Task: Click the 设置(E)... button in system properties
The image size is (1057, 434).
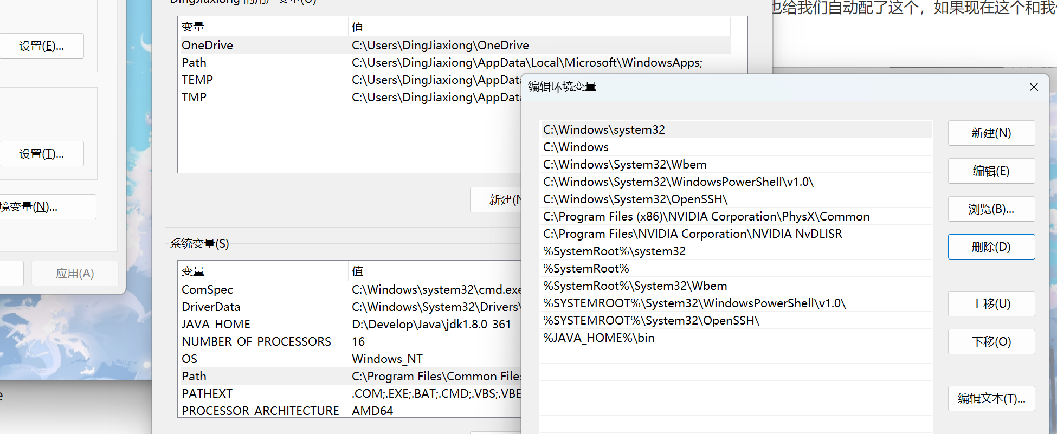Action: click(x=42, y=46)
